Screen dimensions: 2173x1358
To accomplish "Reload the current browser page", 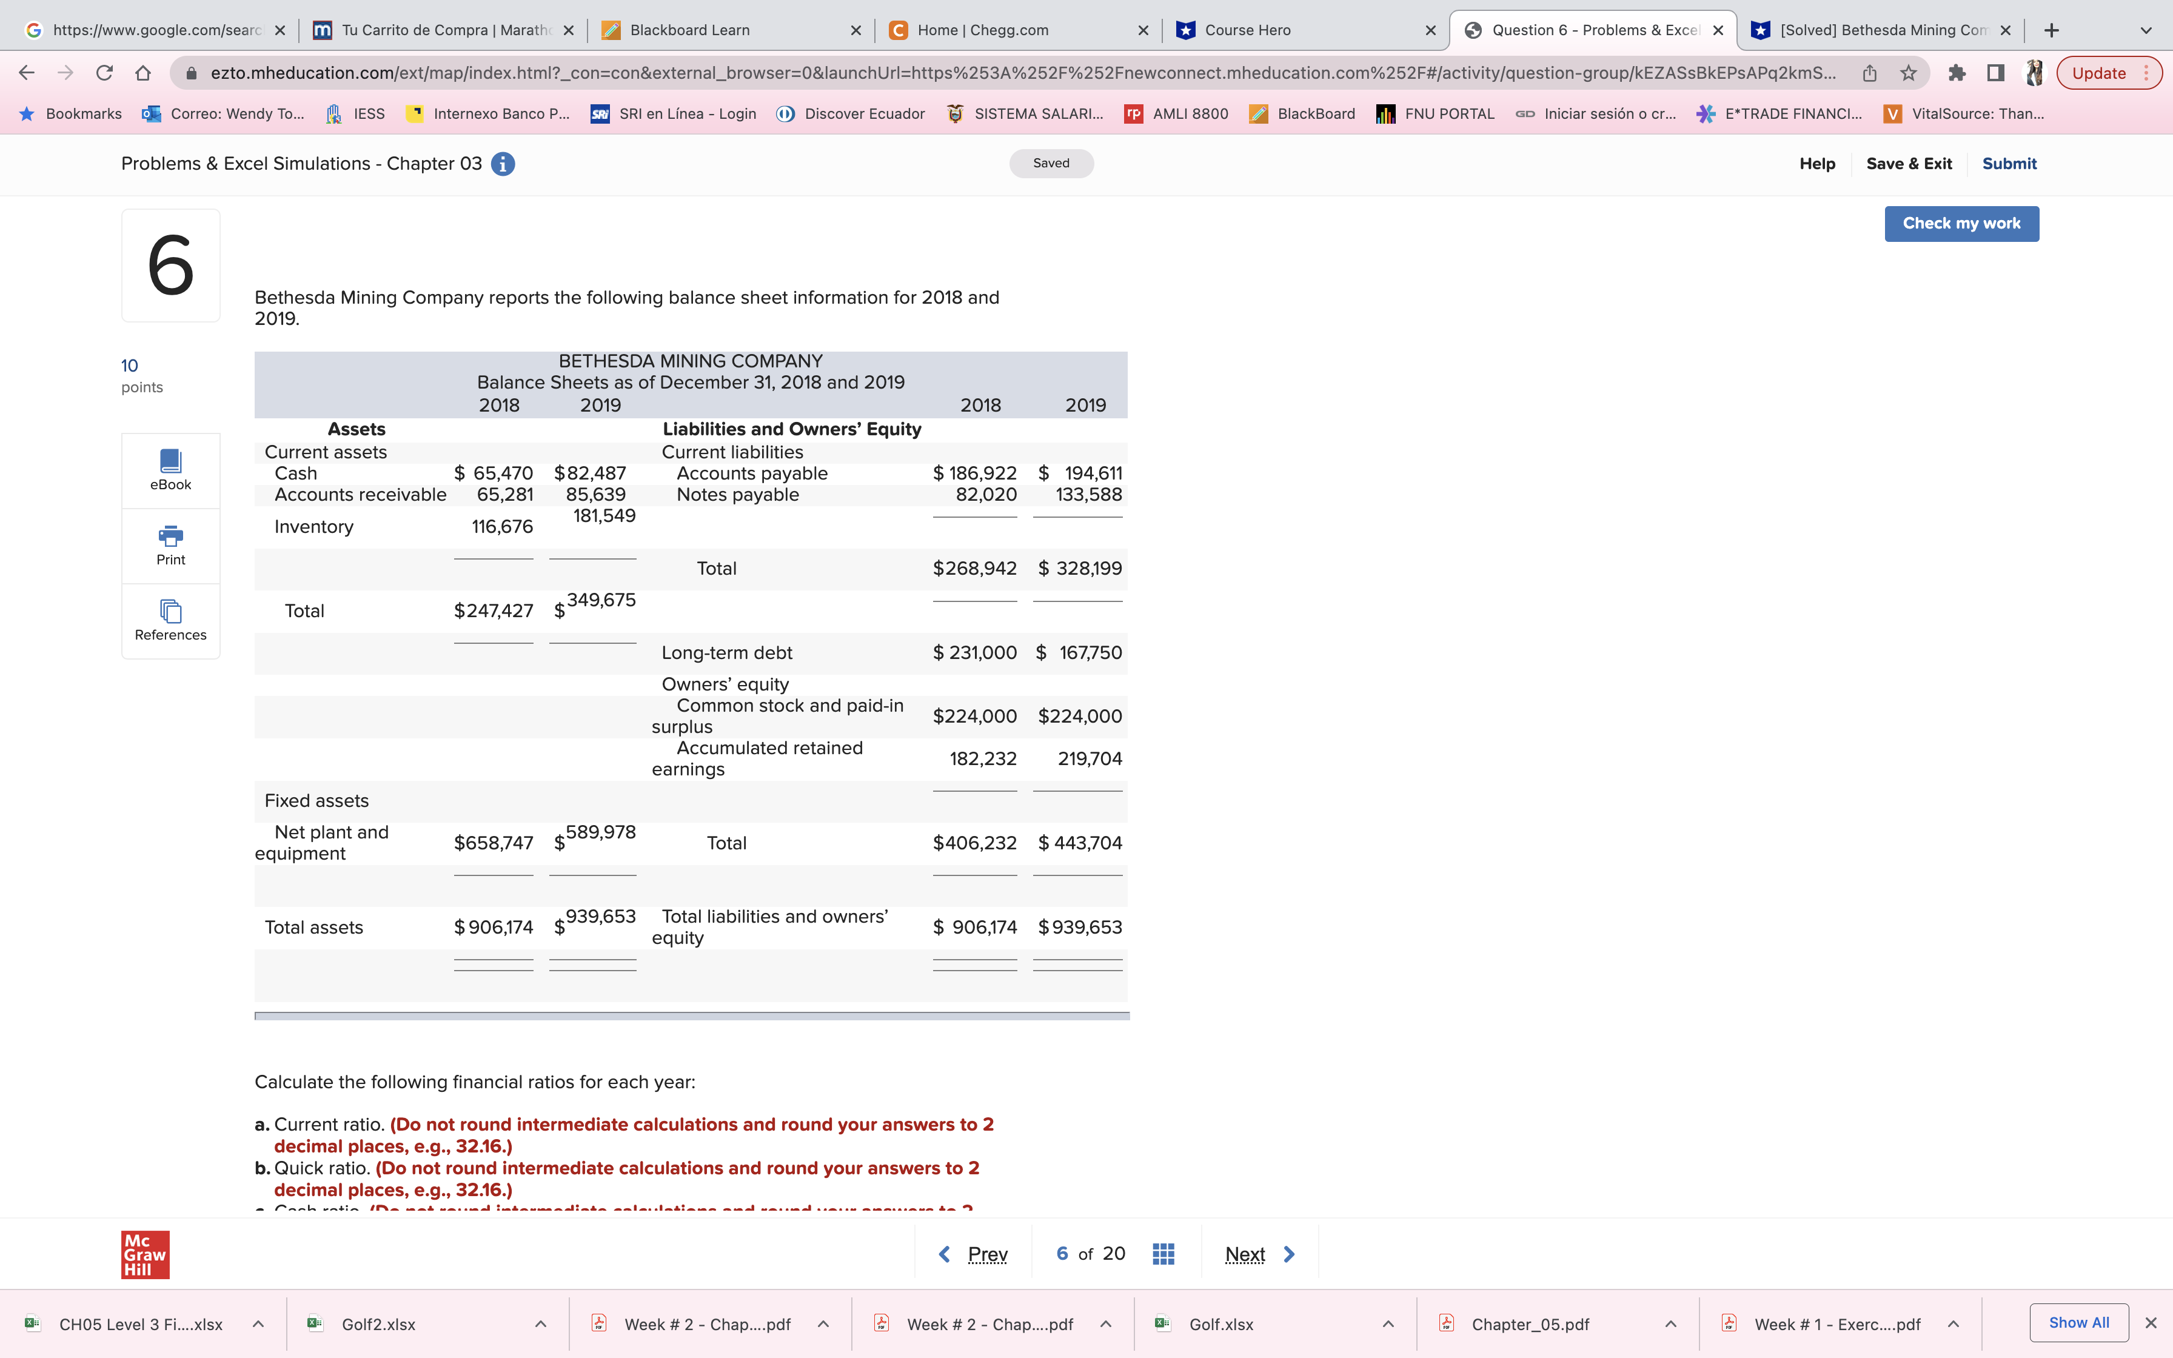I will (x=104, y=73).
